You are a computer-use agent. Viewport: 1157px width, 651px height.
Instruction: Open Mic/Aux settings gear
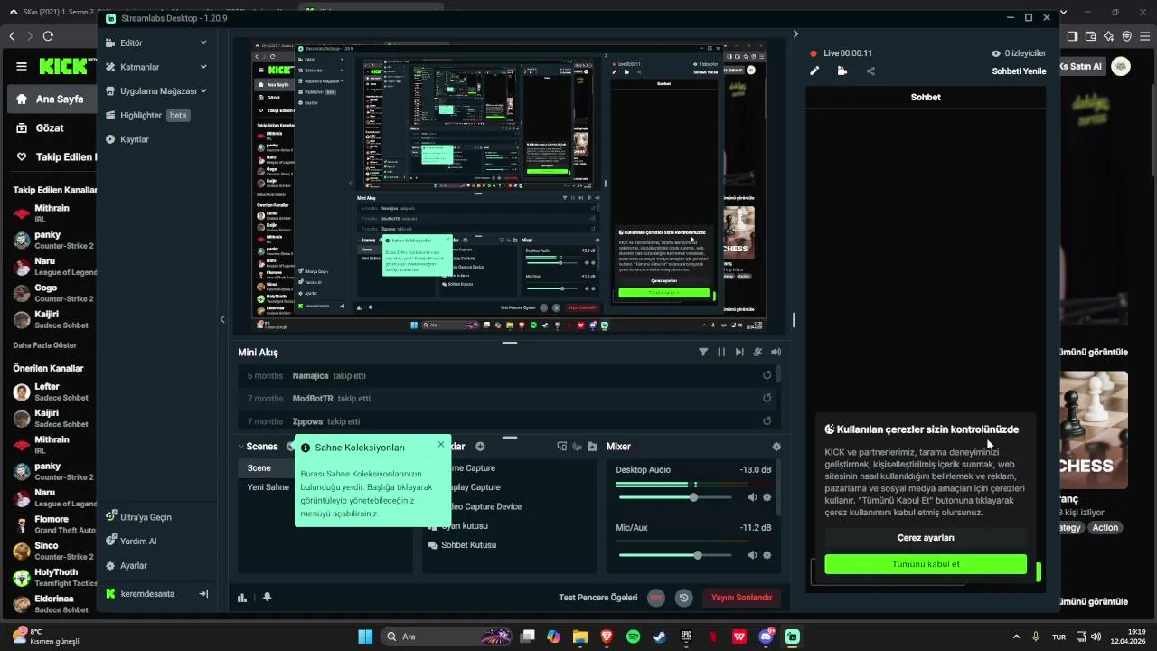coord(767,555)
